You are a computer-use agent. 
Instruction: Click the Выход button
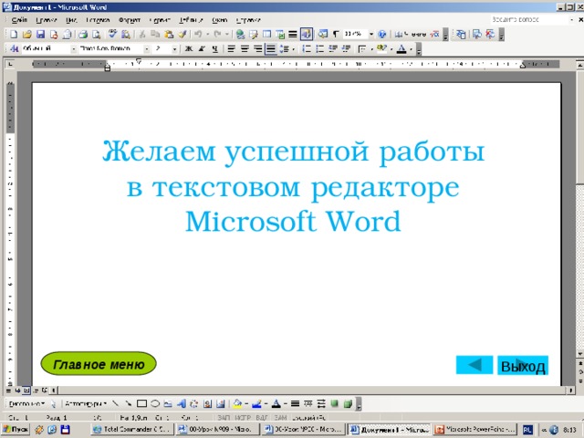click(x=523, y=366)
